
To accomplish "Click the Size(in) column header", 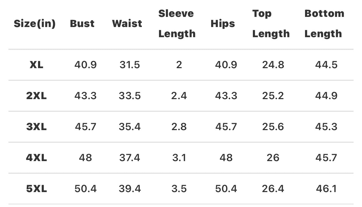I will pos(34,24).
